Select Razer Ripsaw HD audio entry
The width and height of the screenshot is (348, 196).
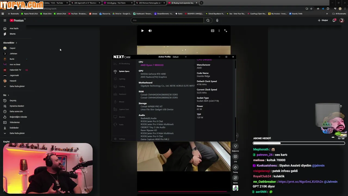(x=149, y=130)
